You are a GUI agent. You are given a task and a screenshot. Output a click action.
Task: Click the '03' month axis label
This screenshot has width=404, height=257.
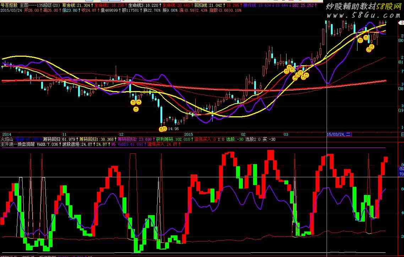pos(286,134)
